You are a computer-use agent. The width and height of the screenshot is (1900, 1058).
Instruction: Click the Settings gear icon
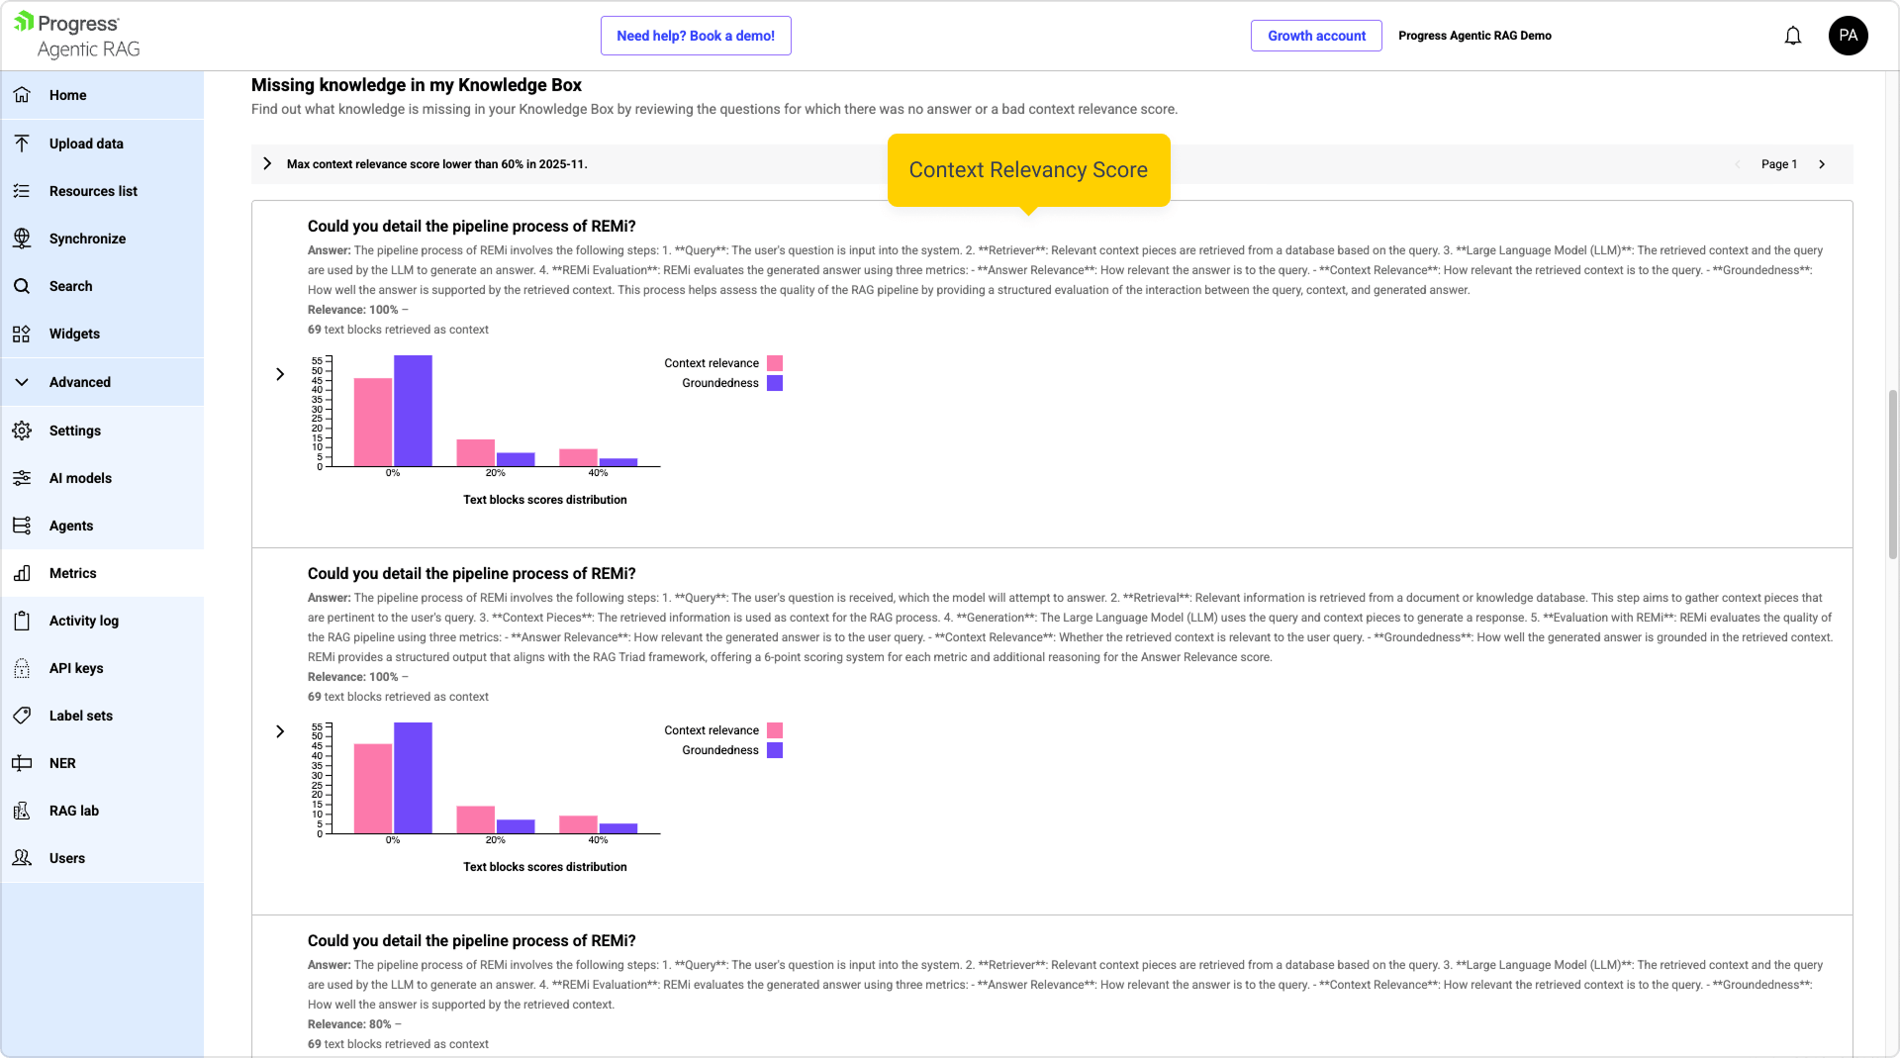[22, 431]
